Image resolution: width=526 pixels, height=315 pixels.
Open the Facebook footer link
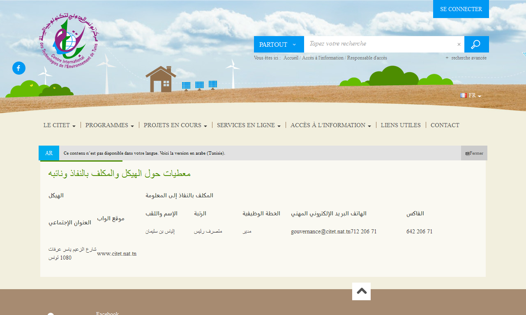click(107, 313)
